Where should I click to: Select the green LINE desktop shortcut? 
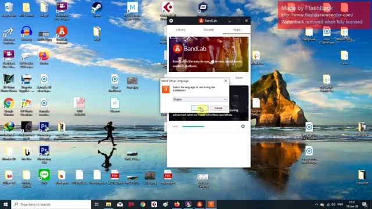[44, 176]
